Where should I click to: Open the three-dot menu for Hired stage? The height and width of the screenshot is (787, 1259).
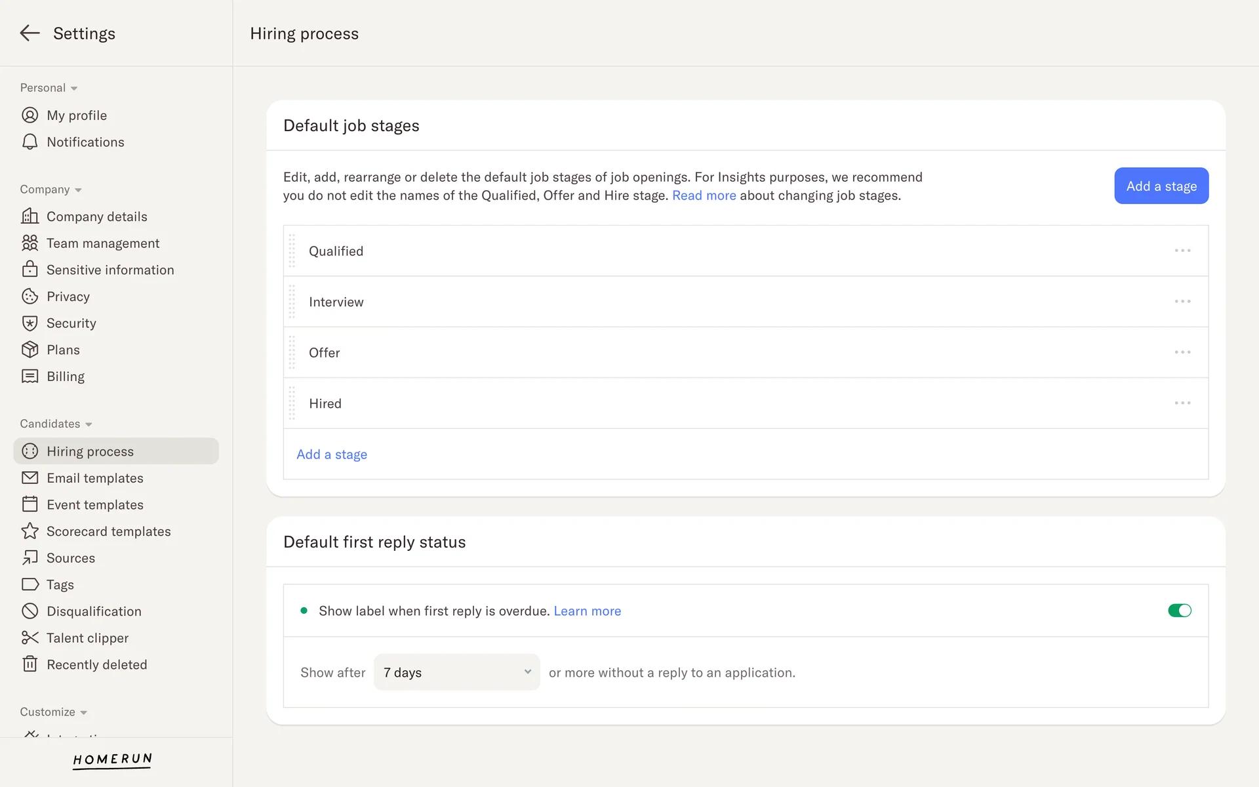pyautogui.click(x=1182, y=403)
